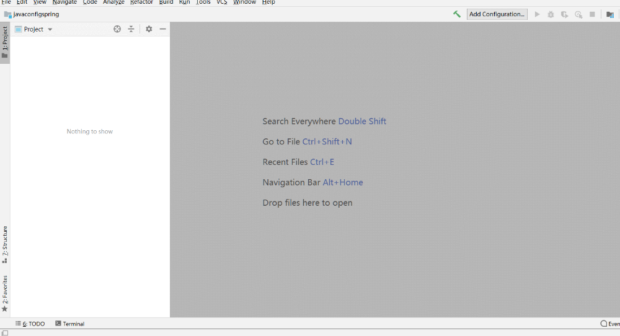Open the File menu

pyautogui.click(x=6, y=2)
